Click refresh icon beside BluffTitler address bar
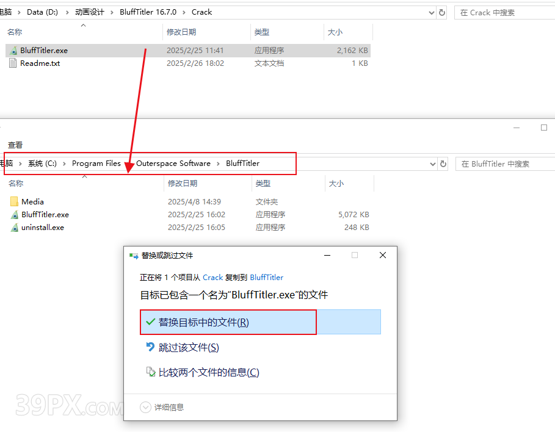 point(443,164)
